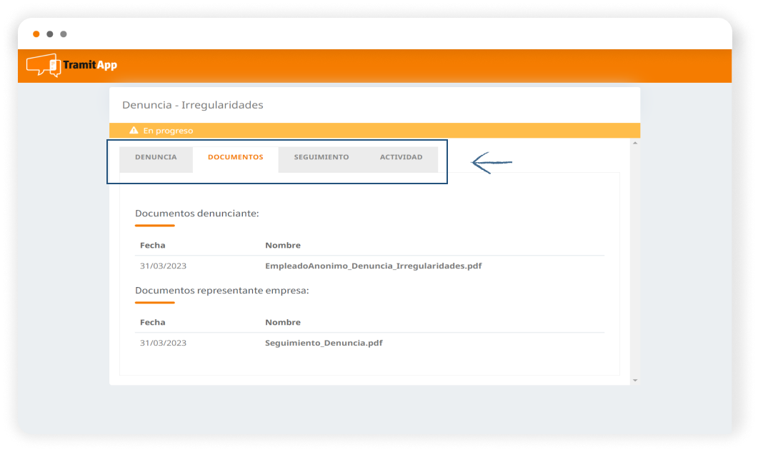This screenshot has width=758, height=452.
Task: Open the DENUNCIA tab
Action: (x=156, y=157)
